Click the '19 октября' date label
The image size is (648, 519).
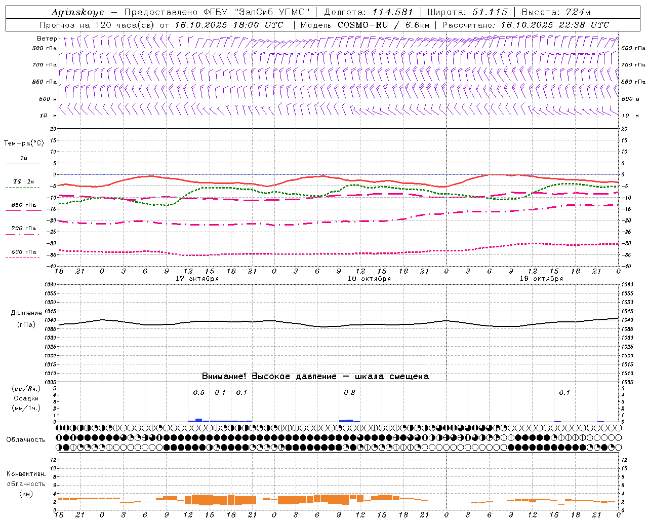point(541,279)
